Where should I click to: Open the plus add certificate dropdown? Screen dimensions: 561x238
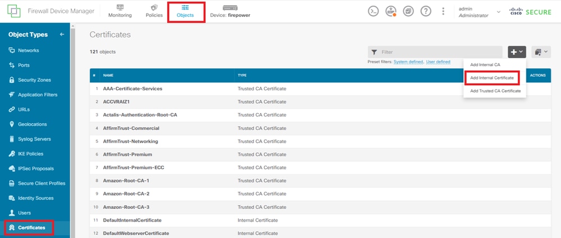[x=517, y=52]
